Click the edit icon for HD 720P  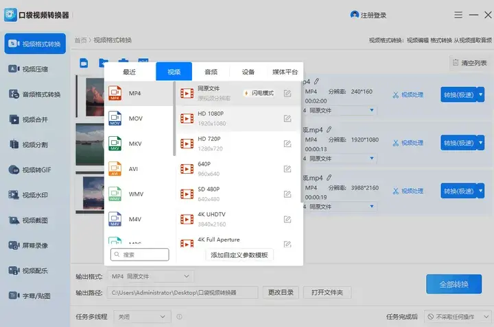[x=287, y=143]
